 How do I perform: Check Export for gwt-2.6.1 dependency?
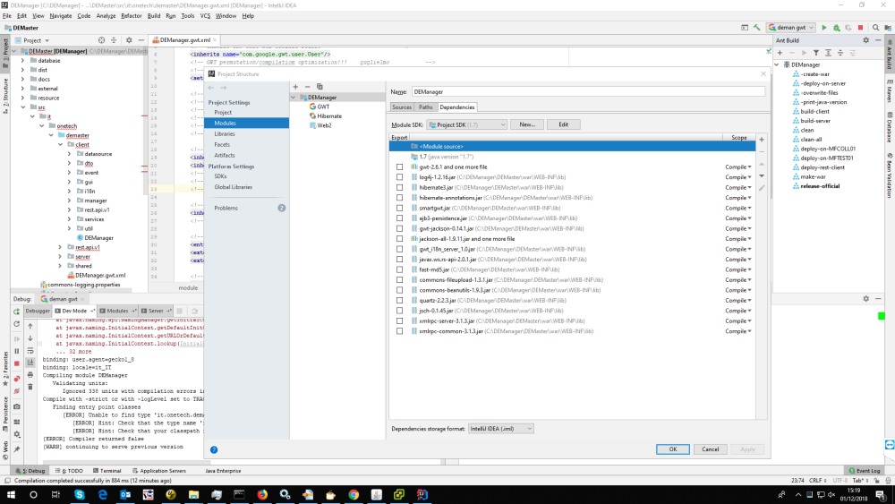[x=399, y=167]
